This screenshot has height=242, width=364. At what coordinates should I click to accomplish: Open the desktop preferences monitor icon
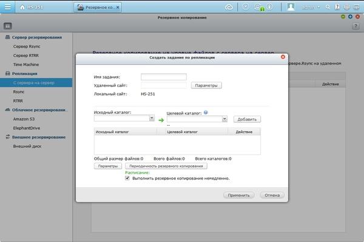pyautogui.click(x=356, y=7)
